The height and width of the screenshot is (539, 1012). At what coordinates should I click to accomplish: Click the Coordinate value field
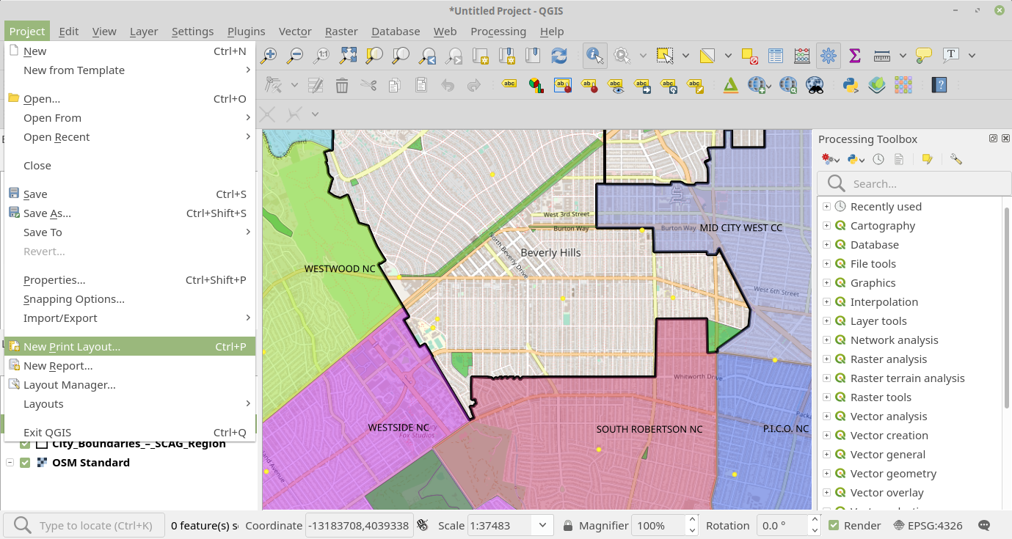358,525
